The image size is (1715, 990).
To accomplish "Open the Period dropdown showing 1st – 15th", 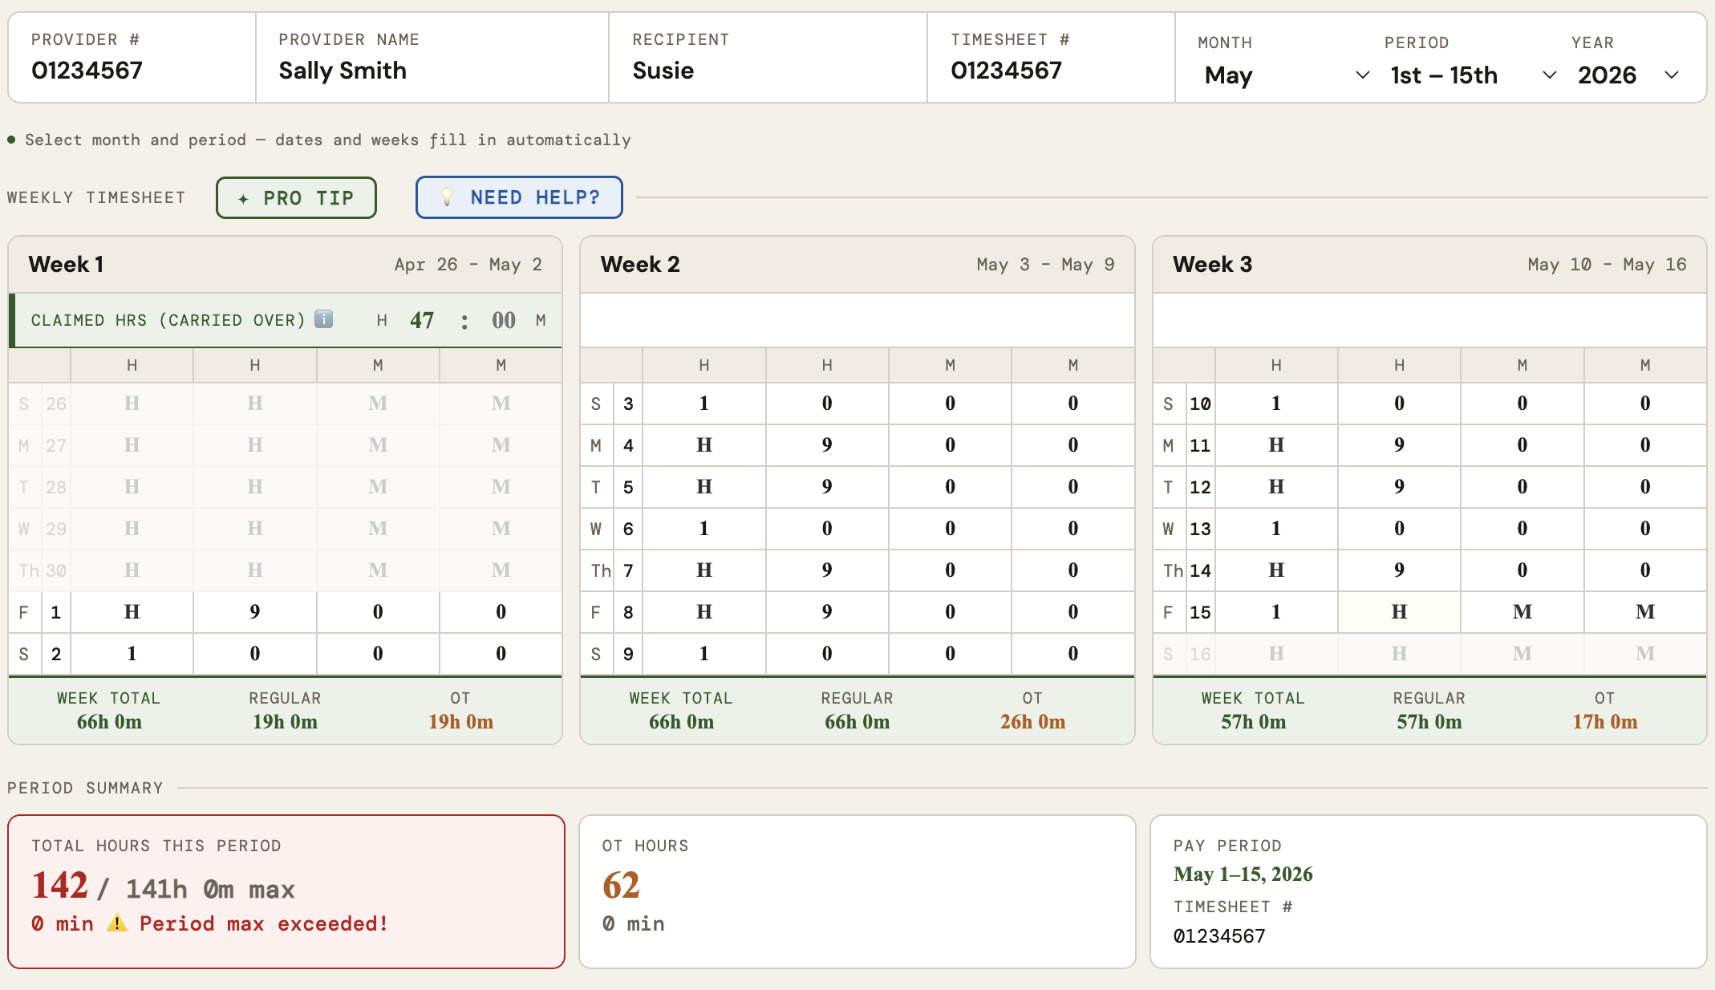I will click(x=1473, y=75).
